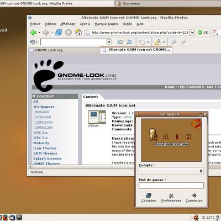Image resolution: width=221 pixels, height=221 pixels.
Task: Open the mail icon in the bottom panel
Action: tap(12, 218)
